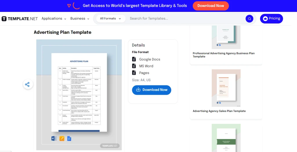This screenshot has width=297, height=152.
Task: Click the MS Word file icon in Details
Action: [134, 66]
